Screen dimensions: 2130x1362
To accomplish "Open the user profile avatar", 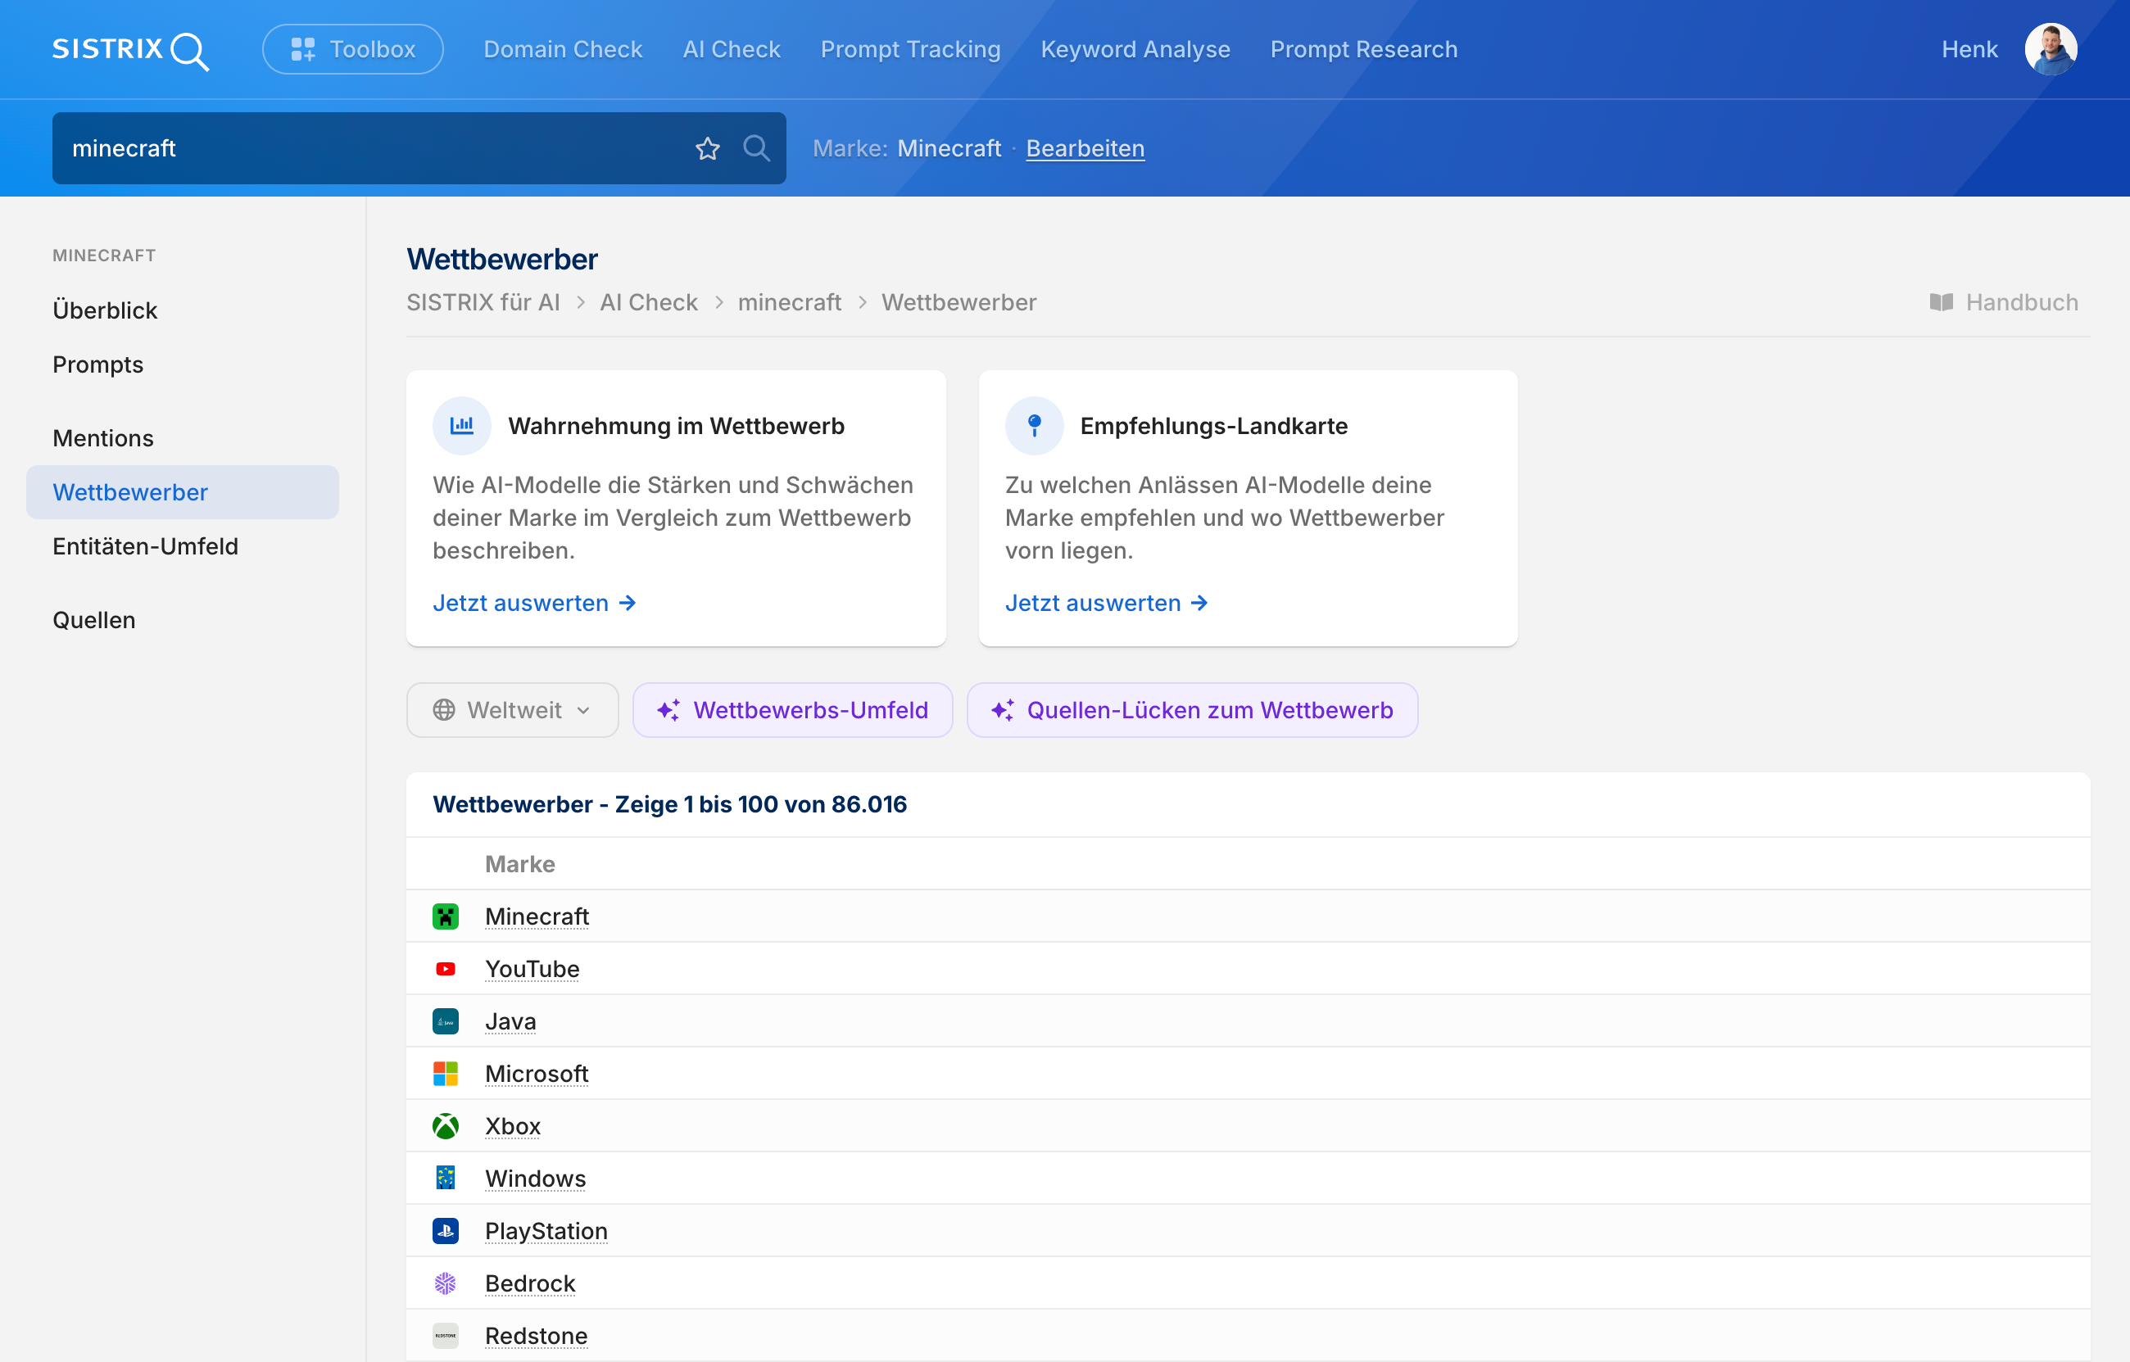I will point(2051,49).
